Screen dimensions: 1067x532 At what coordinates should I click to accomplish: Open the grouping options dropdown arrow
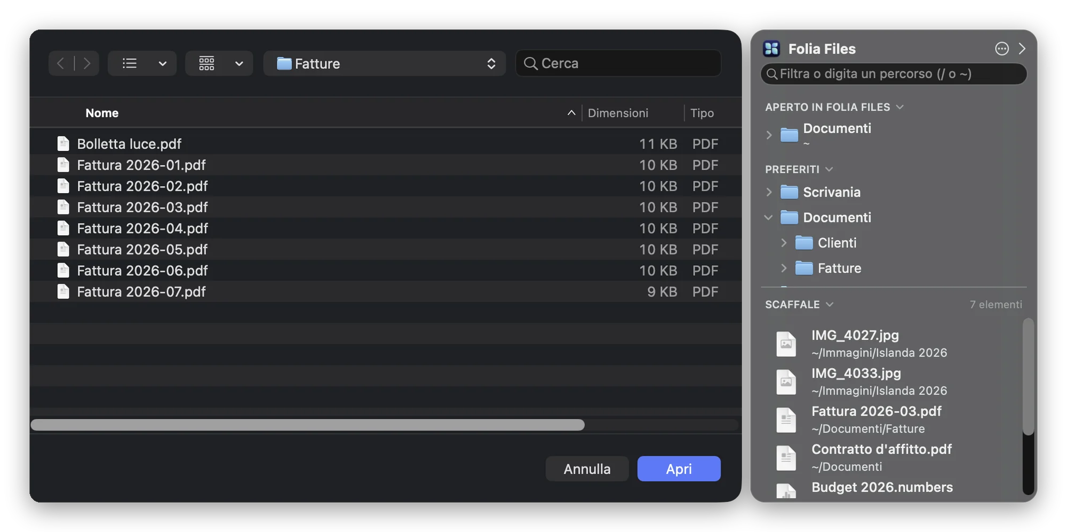pyautogui.click(x=239, y=63)
